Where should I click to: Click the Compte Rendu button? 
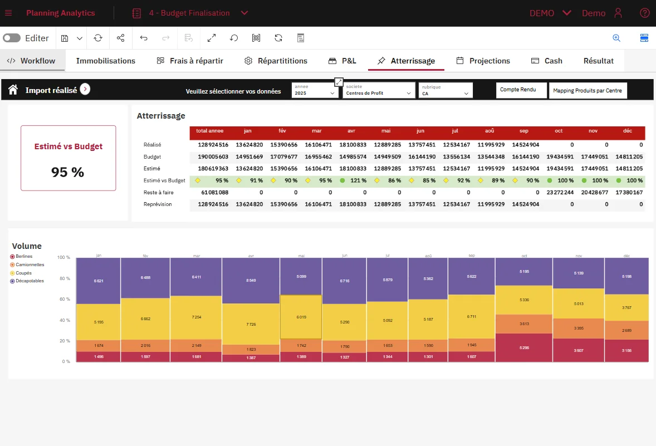521,90
